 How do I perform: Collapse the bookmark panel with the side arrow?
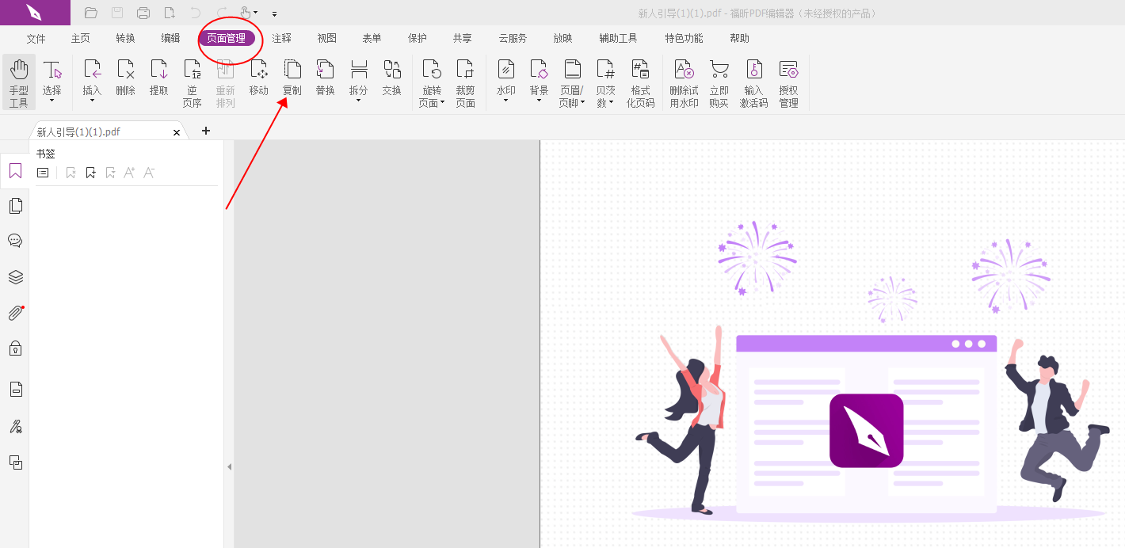click(229, 466)
